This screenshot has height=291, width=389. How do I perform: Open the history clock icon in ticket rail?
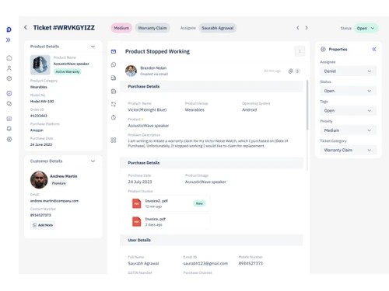pyautogui.click(x=114, y=118)
